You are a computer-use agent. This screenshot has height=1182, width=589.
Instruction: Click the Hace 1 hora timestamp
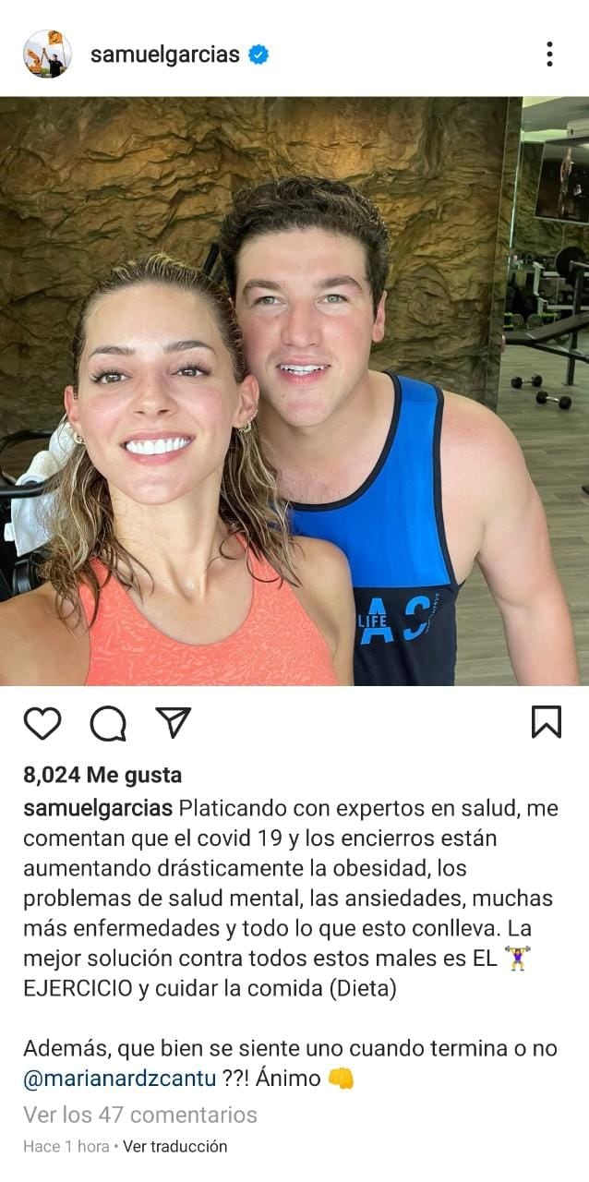click(66, 1146)
